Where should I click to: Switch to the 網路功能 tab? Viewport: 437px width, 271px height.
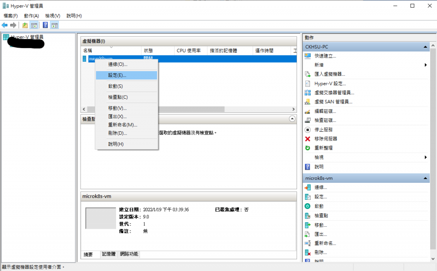click(x=129, y=254)
